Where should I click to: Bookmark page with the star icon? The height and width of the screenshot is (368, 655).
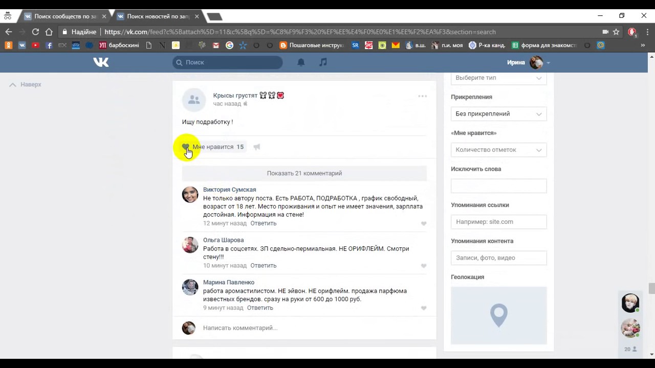[616, 32]
